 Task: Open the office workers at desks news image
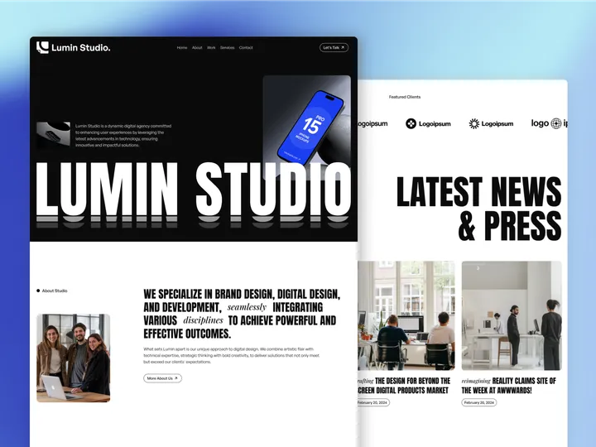pyautogui.click(x=406, y=315)
